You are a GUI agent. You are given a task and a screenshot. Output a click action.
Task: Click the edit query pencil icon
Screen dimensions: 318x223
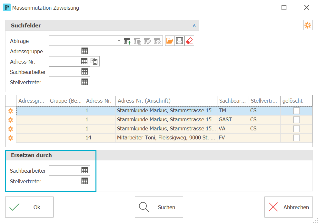click(x=147, y=41)
